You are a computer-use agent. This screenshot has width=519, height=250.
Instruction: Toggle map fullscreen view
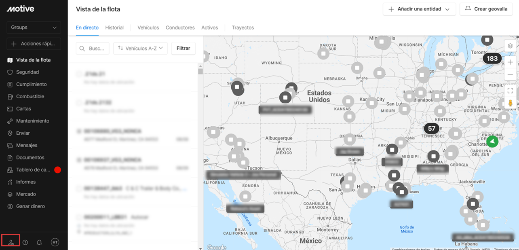click(x=510, y=91)
